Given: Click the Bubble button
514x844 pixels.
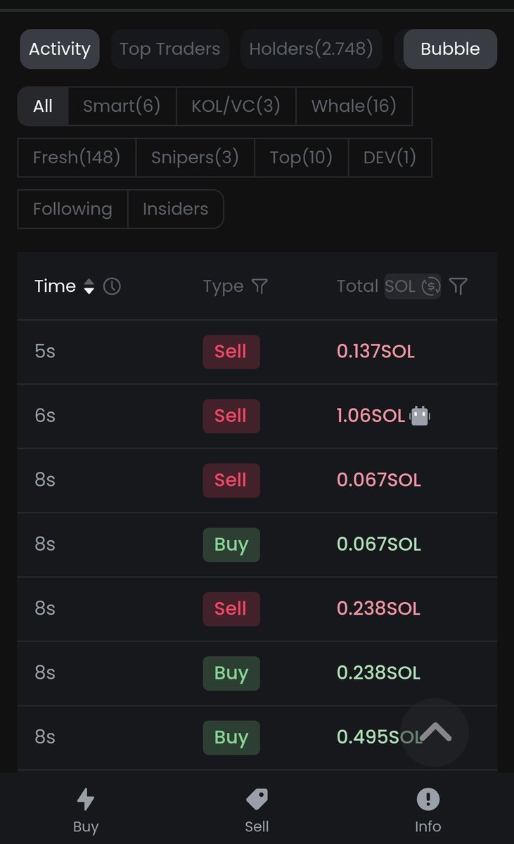Looking at the screenshot, I should (x=450, y=49).
